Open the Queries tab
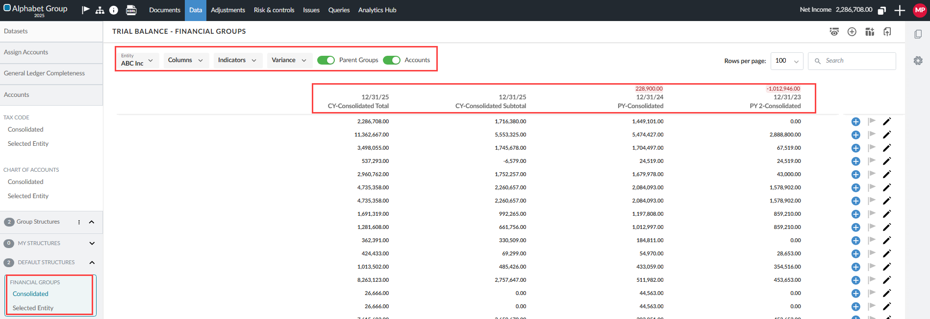930x319 pixels. pyautogui.click(x=339, y=10)
